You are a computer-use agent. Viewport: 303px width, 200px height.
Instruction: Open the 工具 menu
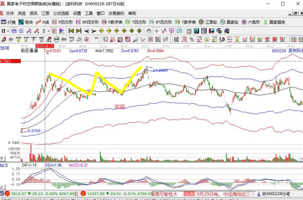coord(89,13)
